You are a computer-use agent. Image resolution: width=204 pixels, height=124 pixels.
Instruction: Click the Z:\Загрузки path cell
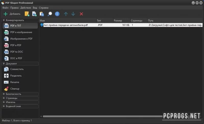pos(176,25)
